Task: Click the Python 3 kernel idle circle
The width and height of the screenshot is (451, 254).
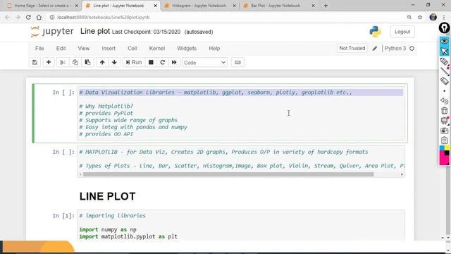Action: 412,49
